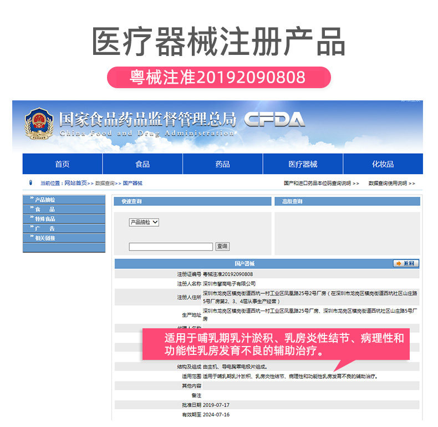Click the 国产器械 result table header

tap(245, 263)
